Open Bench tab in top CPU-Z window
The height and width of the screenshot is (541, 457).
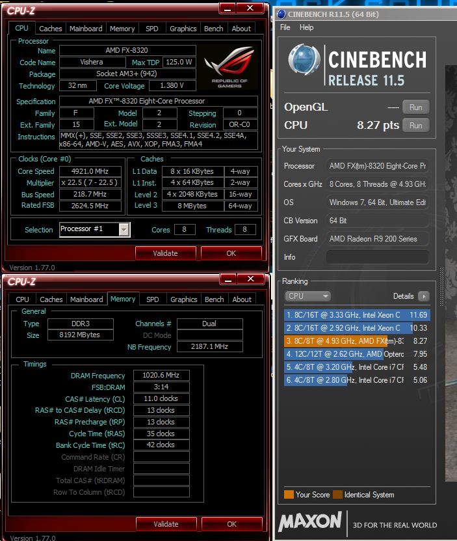point(214,29)
